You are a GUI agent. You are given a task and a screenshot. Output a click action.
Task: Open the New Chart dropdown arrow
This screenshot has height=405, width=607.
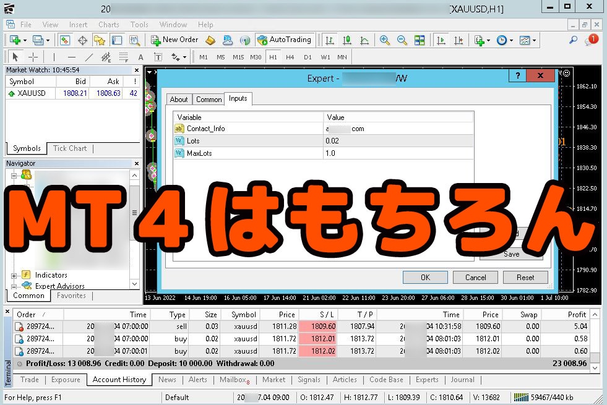click(x=25, y=40)
